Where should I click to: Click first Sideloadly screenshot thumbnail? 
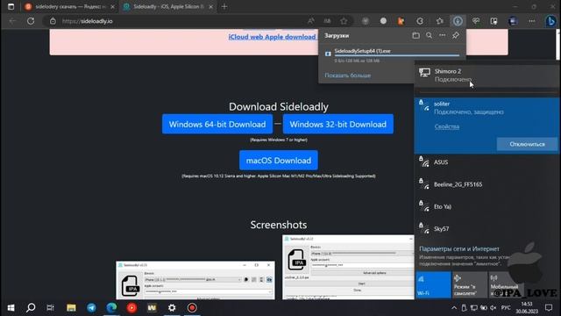[195, 280]
